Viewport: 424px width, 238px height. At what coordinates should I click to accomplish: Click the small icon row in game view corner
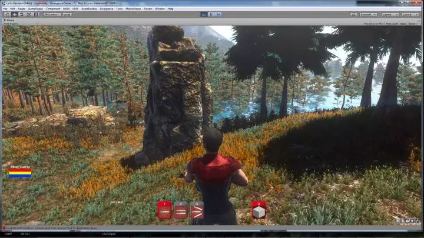pos(408,221)
